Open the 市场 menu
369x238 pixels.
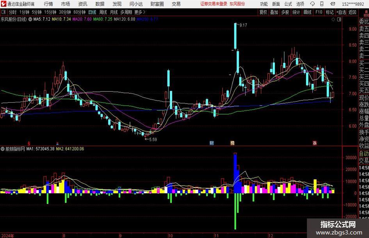[x=66, y=4]
